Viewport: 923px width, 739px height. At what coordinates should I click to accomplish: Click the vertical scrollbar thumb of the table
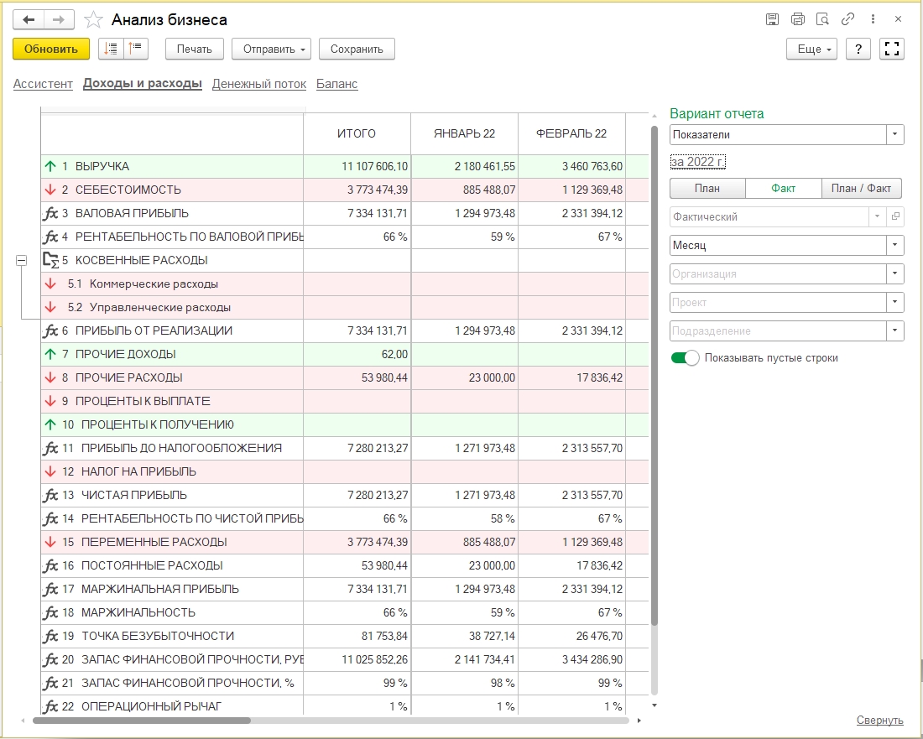654,376
